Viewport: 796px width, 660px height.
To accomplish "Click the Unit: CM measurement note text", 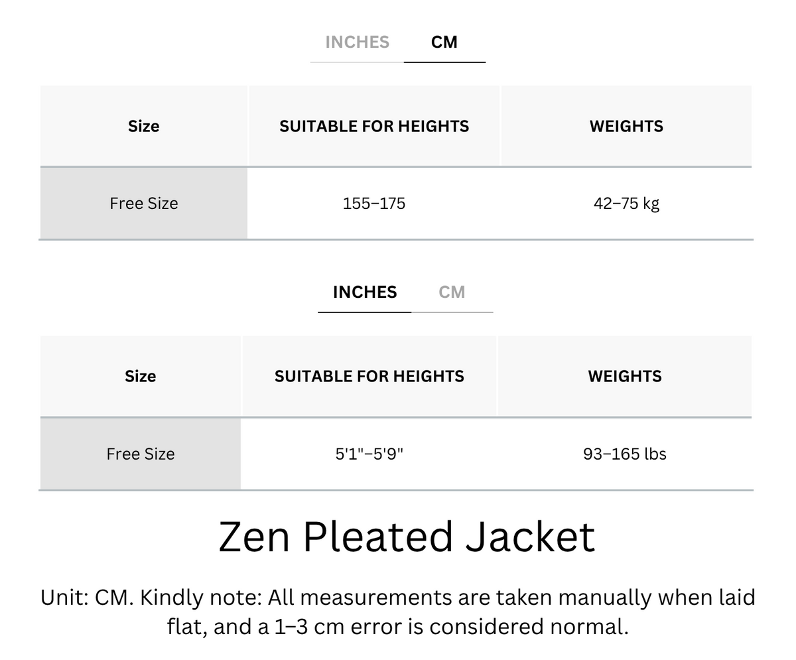I will click(398, 612).
